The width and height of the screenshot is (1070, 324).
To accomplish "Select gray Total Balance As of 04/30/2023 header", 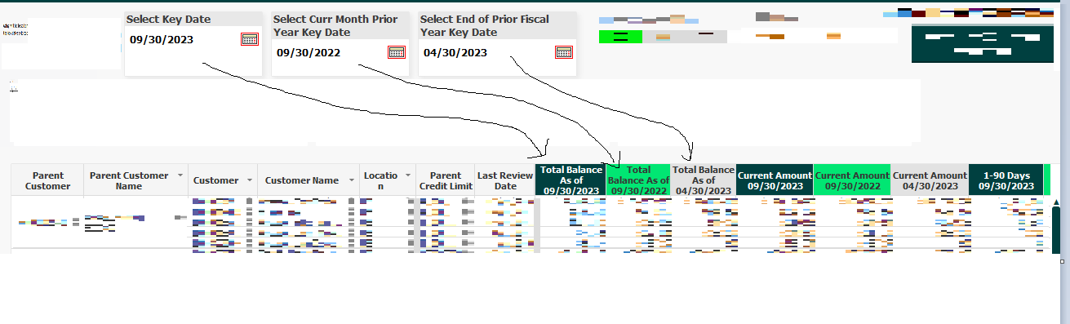I will 704,180.
